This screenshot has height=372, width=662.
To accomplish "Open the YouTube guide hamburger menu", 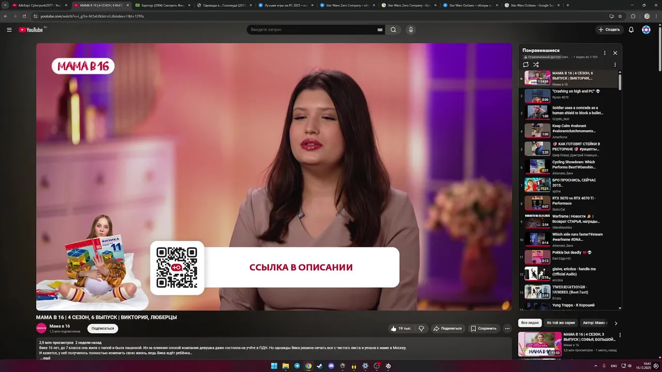I will click(9, 29).
